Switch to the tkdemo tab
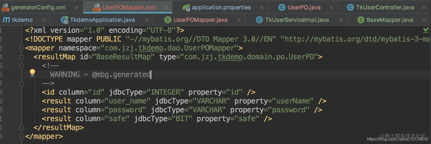 (x=25, y=20)
